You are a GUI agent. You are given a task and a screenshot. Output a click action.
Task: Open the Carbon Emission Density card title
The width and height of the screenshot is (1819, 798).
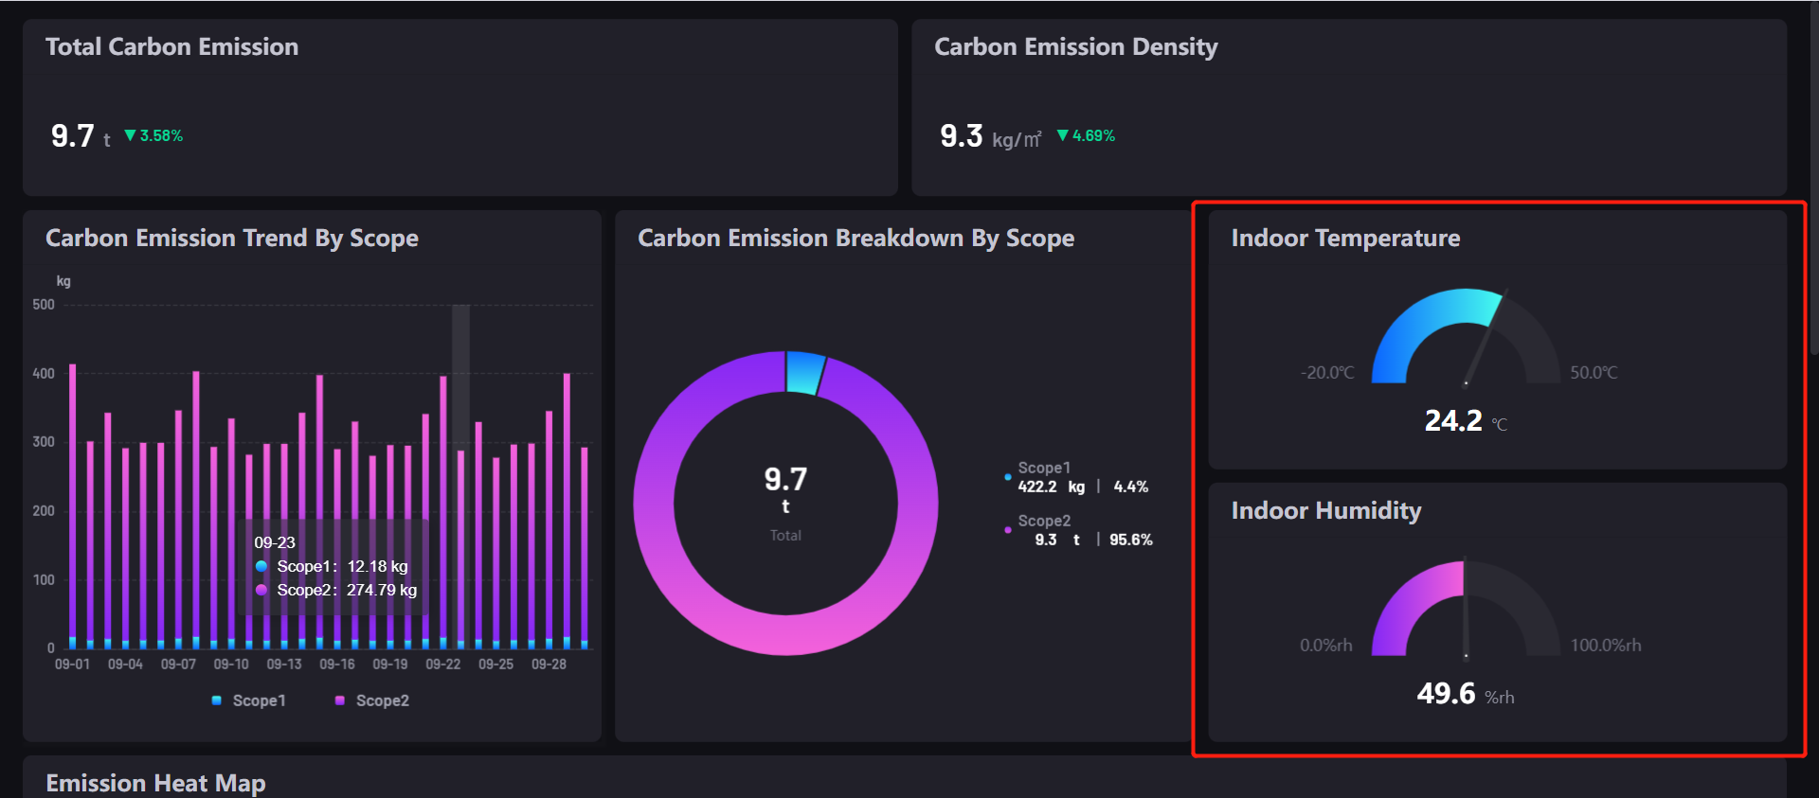[x=1075, y=47]
